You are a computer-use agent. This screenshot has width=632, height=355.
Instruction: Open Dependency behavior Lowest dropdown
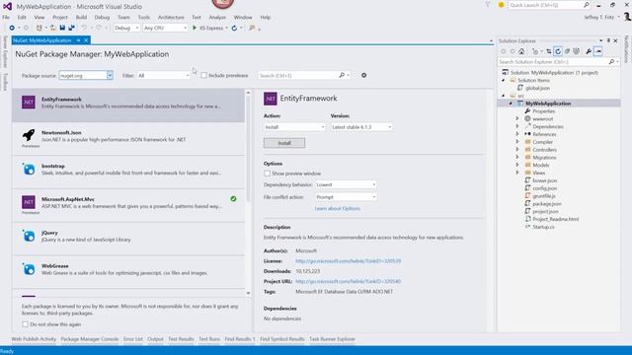point(346,184)
